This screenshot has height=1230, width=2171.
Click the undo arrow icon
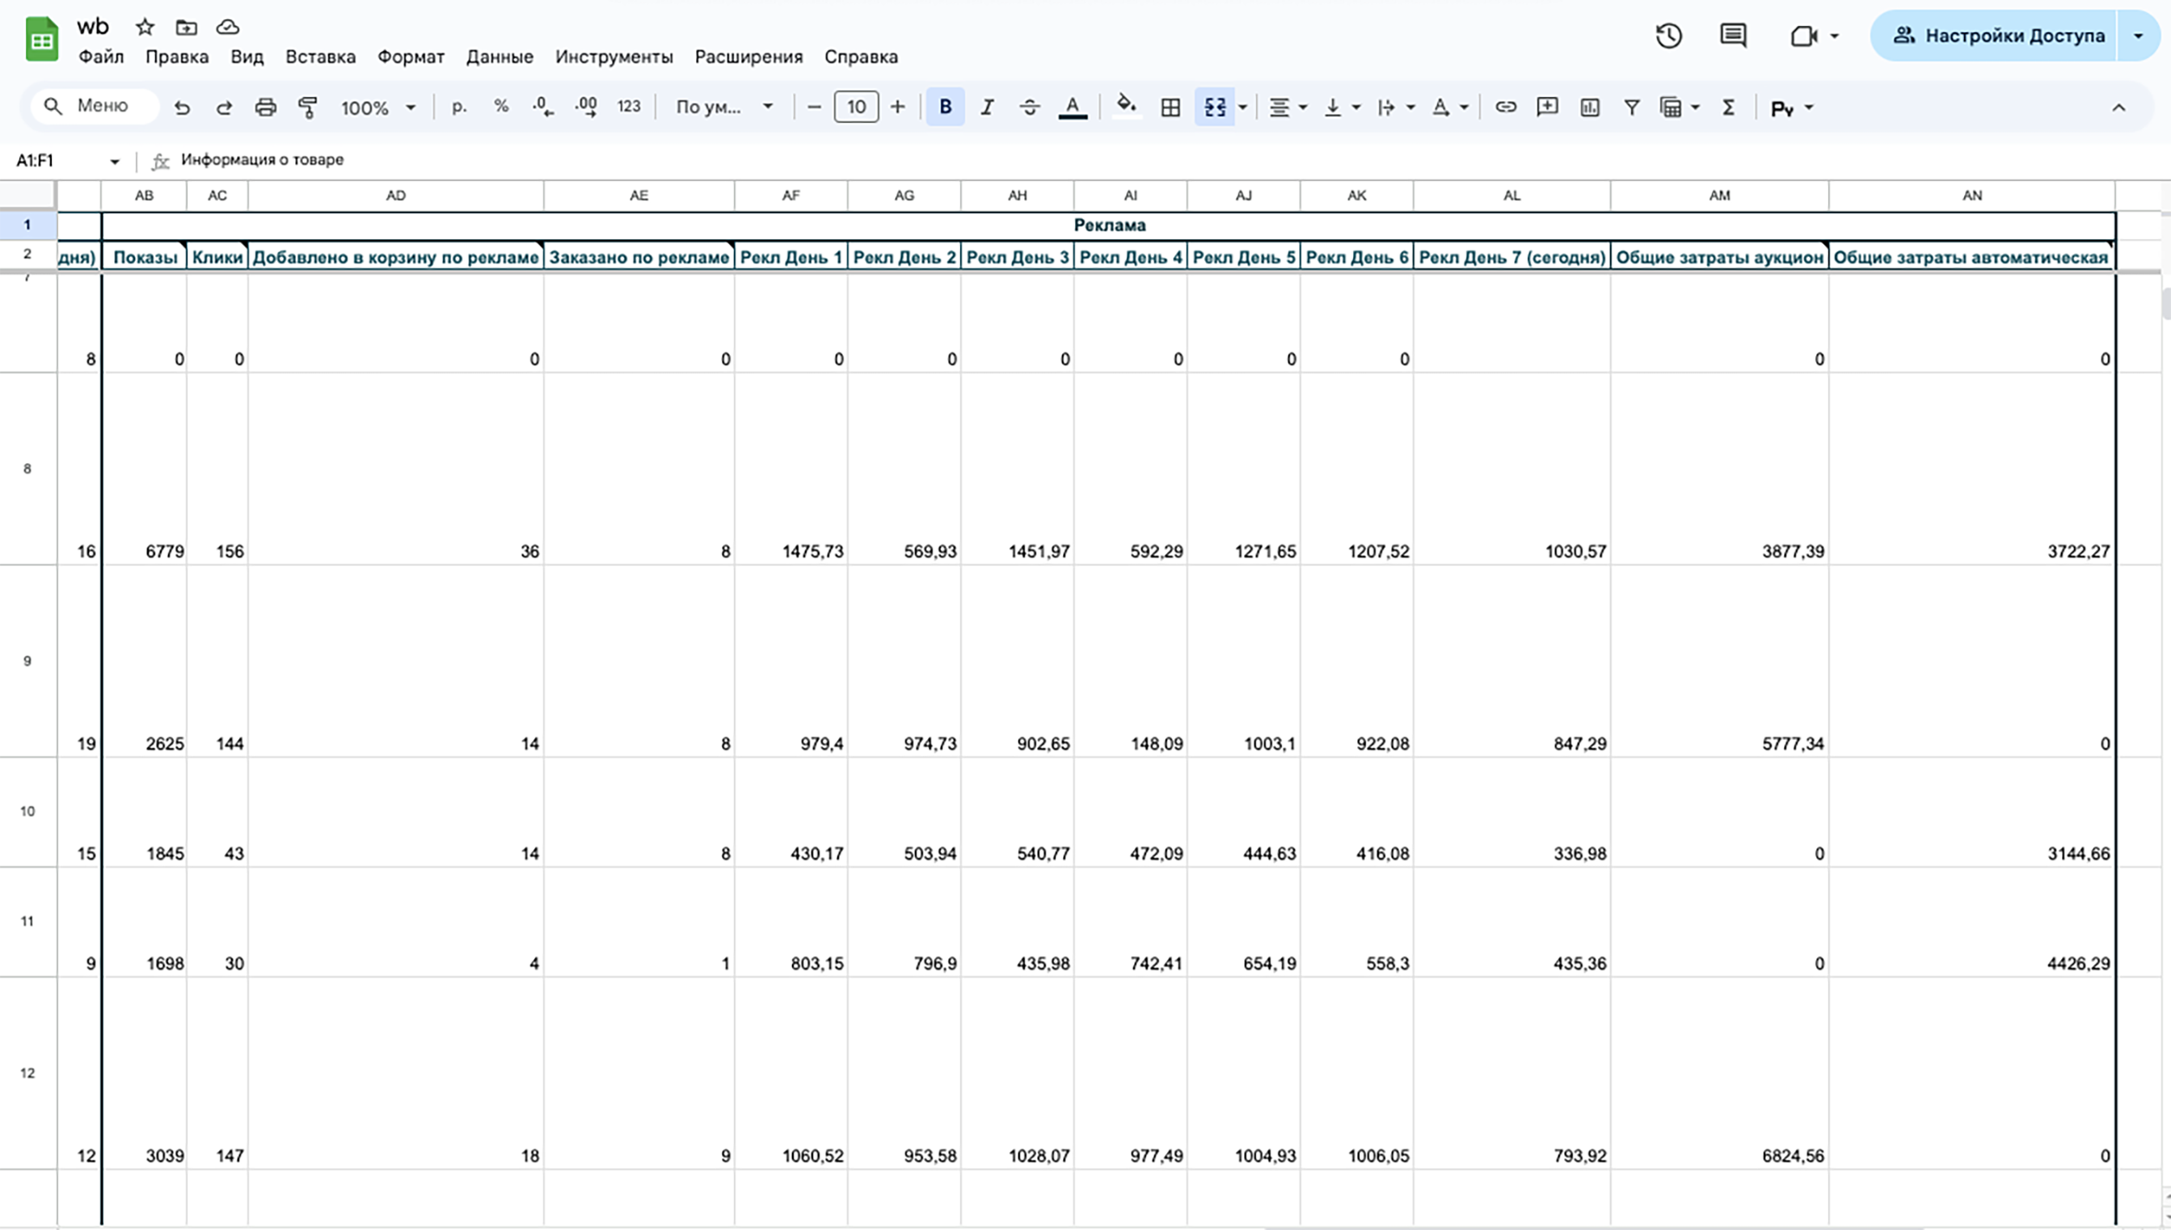182,107
